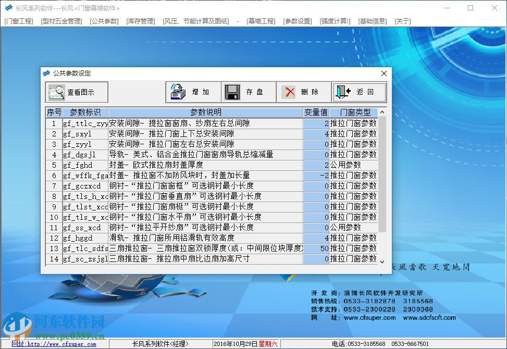
Task: Open the [强度计算] menu
Action: tap(334, 21)
